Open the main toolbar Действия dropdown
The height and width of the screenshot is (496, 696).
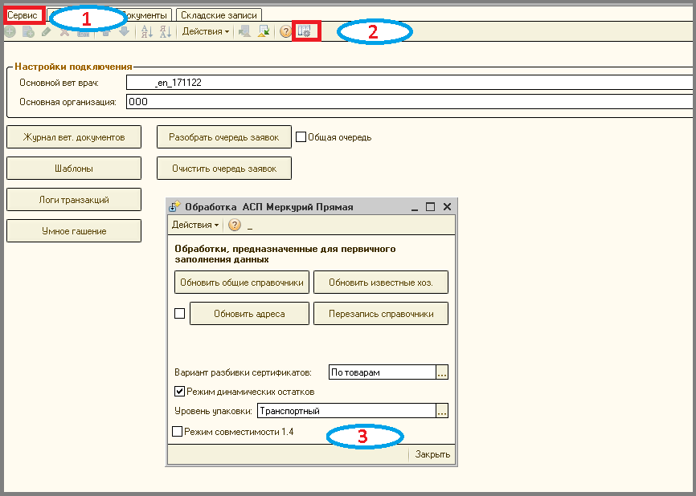[206, 31]
